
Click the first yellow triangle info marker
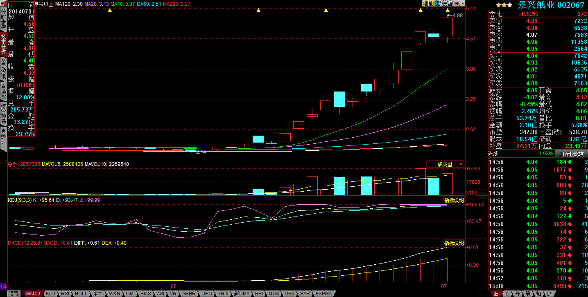point(110,10)
